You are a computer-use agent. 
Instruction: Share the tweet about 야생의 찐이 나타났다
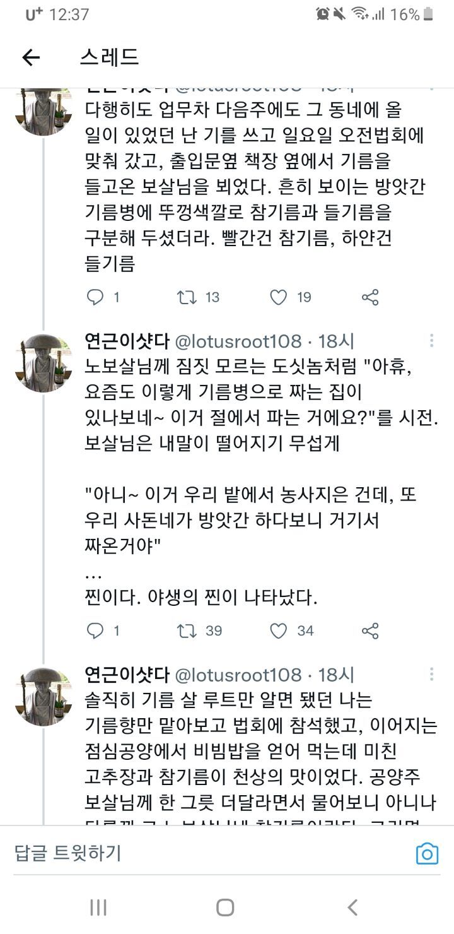370,630
